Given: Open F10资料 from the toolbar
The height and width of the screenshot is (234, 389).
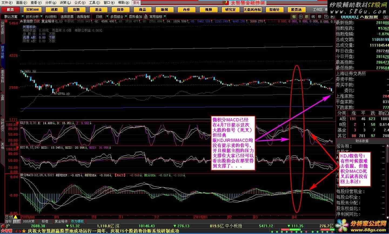Looking at the screenshot, I should point(51,16).
